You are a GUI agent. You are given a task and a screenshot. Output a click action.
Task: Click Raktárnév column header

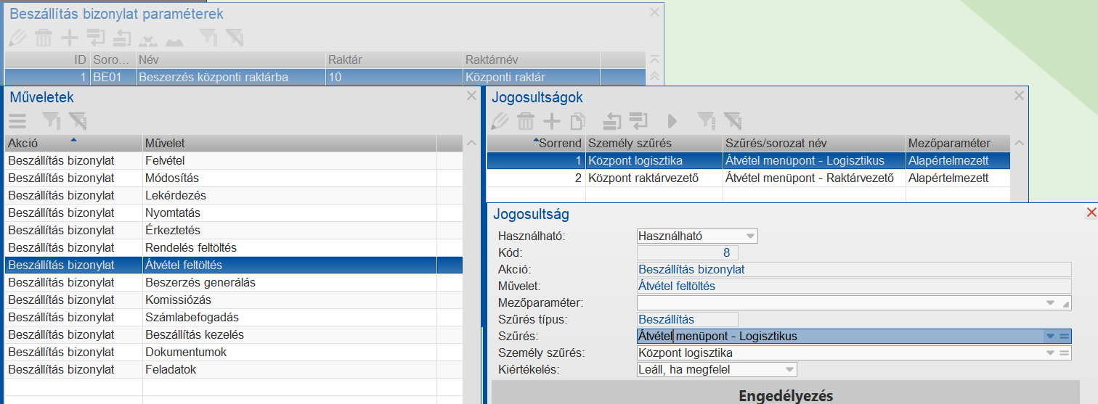tap(531, 60)
